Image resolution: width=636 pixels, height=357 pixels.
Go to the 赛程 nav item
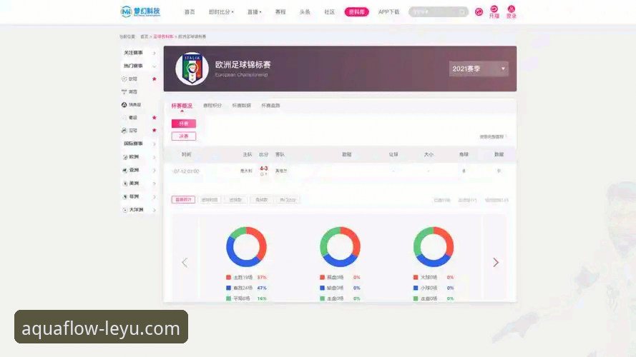(280, 12)
